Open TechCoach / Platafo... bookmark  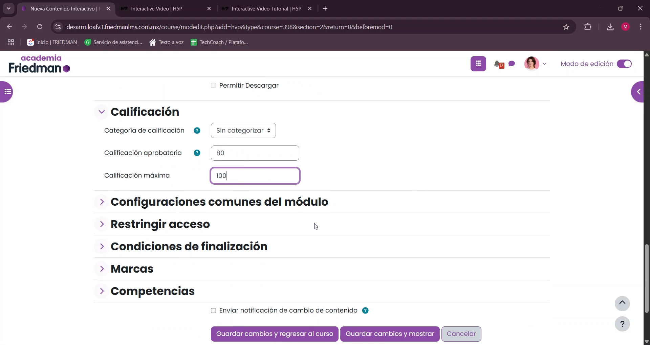219,42
